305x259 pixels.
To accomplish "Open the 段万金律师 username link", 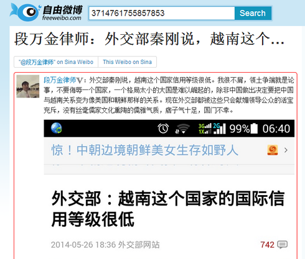I will (60, 80).
